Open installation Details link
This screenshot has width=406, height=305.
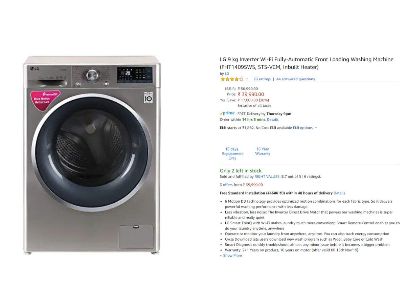click(x=339, y=193)
